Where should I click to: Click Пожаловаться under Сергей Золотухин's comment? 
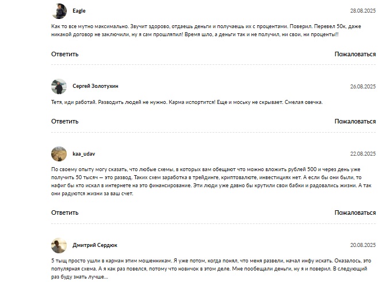(x=355, y=121)
